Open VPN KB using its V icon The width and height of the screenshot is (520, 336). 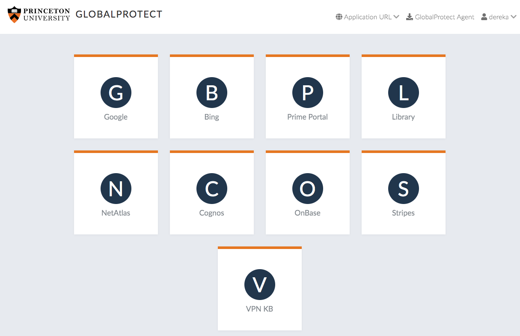[x=259, y=285]
